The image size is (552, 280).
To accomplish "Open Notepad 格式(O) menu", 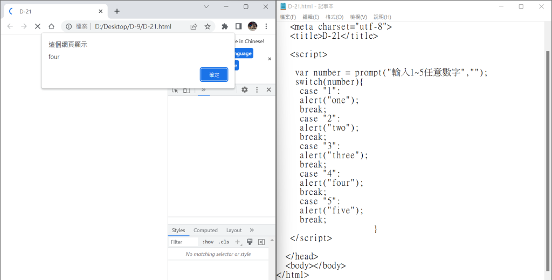I will pyautogui.click(x=334, y=17).
